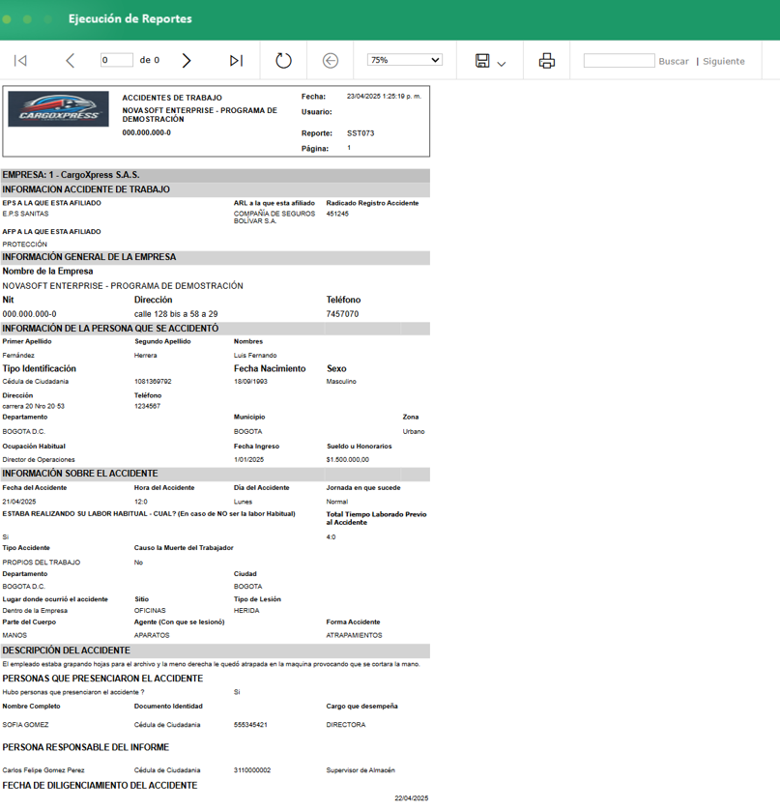This screenshot has width=780, height=810.
Task: Select address 'calle 128 bis a 58 a 29'
Action: click(176, 314)
